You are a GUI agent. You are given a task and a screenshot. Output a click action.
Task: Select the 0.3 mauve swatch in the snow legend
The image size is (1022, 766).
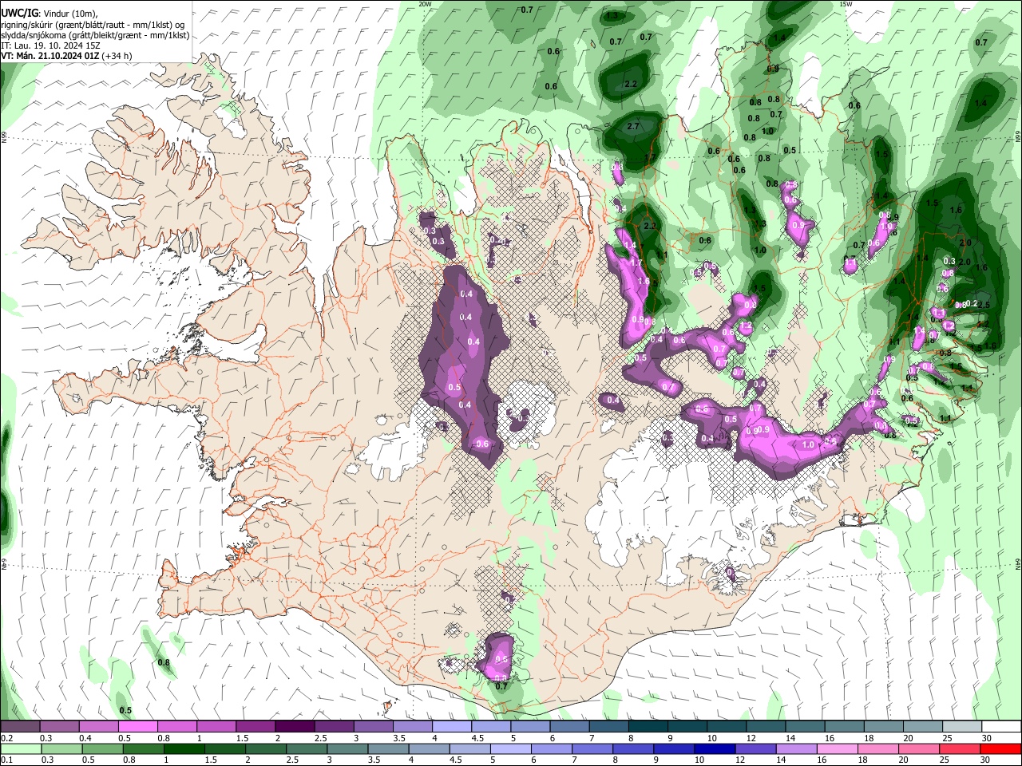(x=59, y=727)
